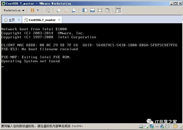Toggle the library sidebar panel icon
Screen dimensions: 183x130
(x=85, y=10)
